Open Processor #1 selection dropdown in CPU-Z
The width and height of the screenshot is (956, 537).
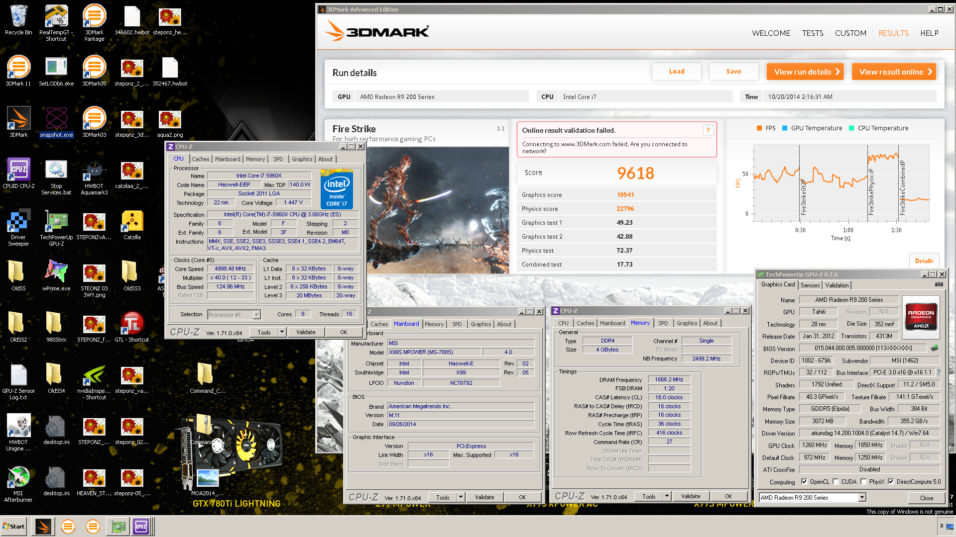pos(256,314)
